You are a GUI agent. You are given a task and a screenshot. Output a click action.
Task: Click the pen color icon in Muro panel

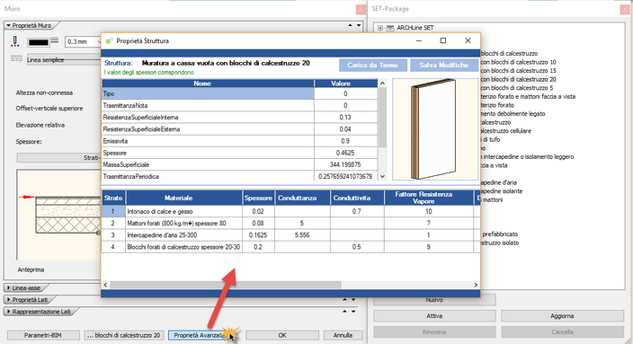coord(15,41)
